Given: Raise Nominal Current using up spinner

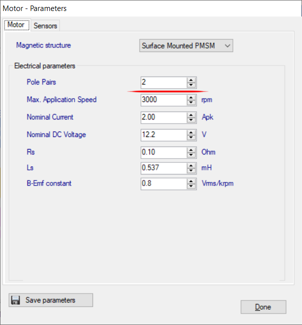Looking at the screenshot, I should [191, 115].
